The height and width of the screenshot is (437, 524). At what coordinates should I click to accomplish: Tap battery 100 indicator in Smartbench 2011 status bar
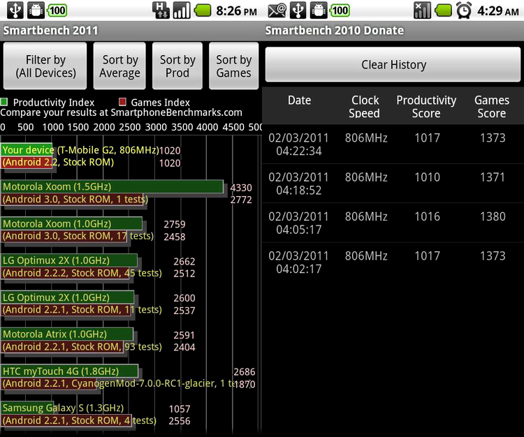pyautogui.click(x=57, y=10)
